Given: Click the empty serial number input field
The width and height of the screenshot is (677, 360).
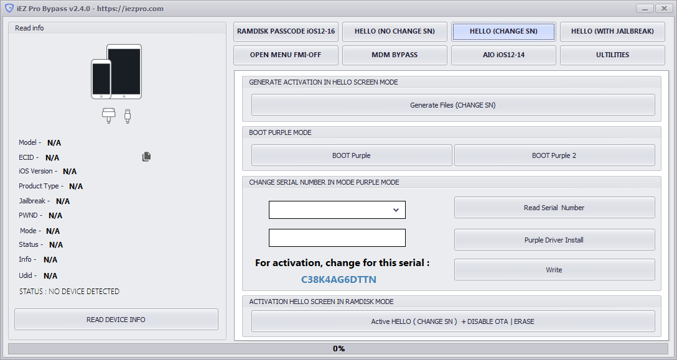Looking at the screenshot, I should tap(337, 238).
